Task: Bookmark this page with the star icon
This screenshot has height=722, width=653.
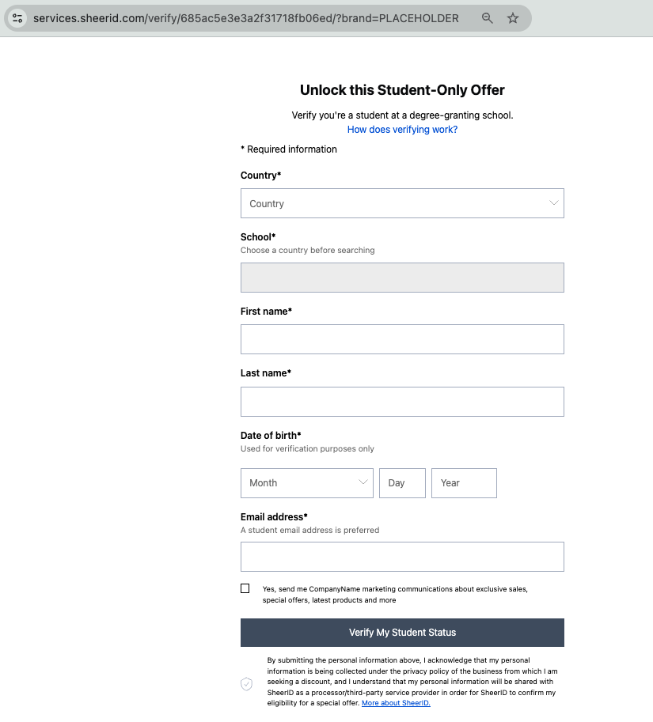Action: pyautogui.click(x=513, y=18)
